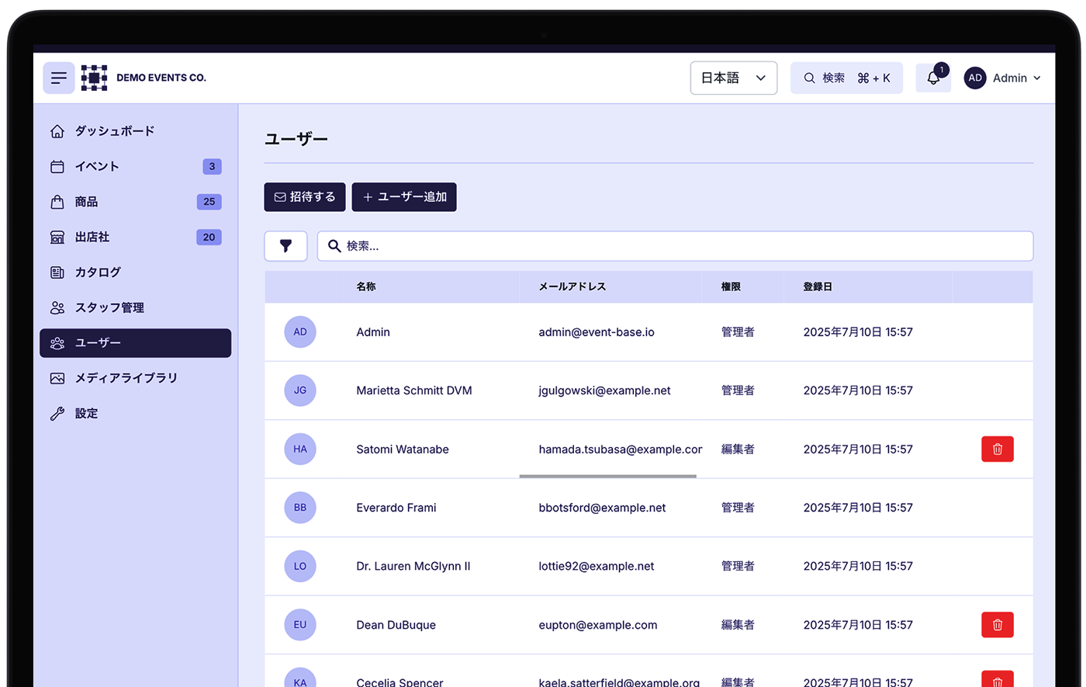Toggle the sidebar hamburger menu
Viewport: 1086px width, 687px height.
pyautogui.click(x=59, y=78)
